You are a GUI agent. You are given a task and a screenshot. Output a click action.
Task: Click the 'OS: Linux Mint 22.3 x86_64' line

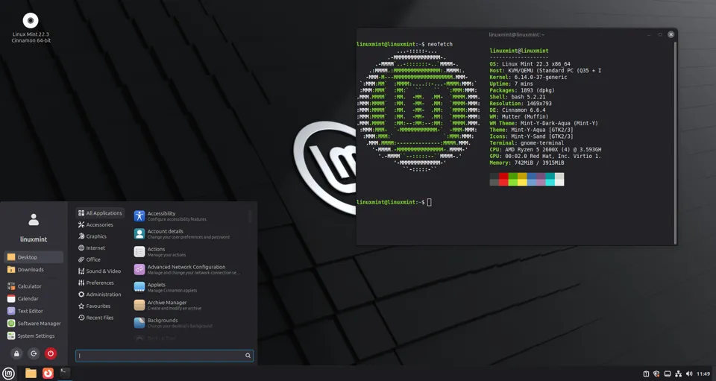tap(530, 64)
